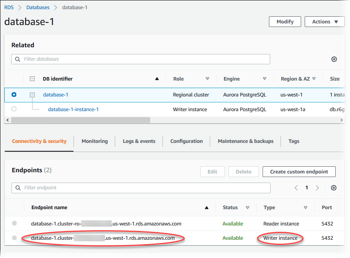
Task: Open the Related databases table settings gear
Action: tap(334, 59)
